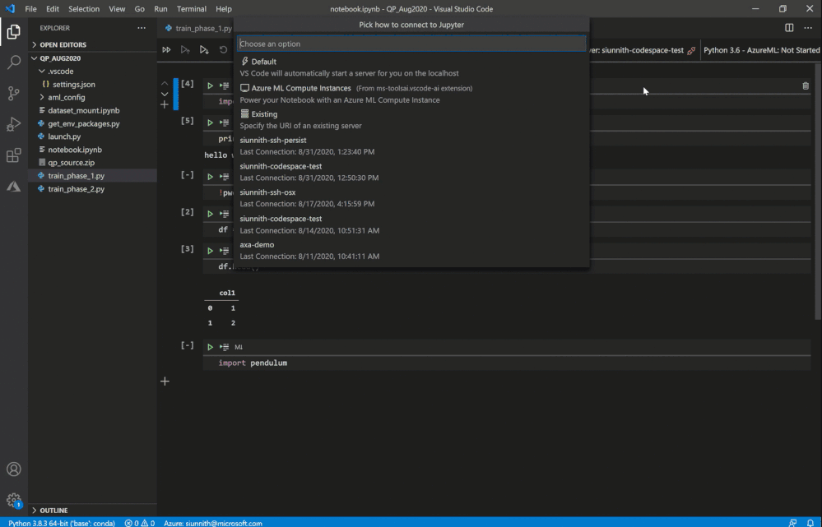
Task: Open the Azure view in activity bar
Action: pyautogui.click(x=14, y=187)
